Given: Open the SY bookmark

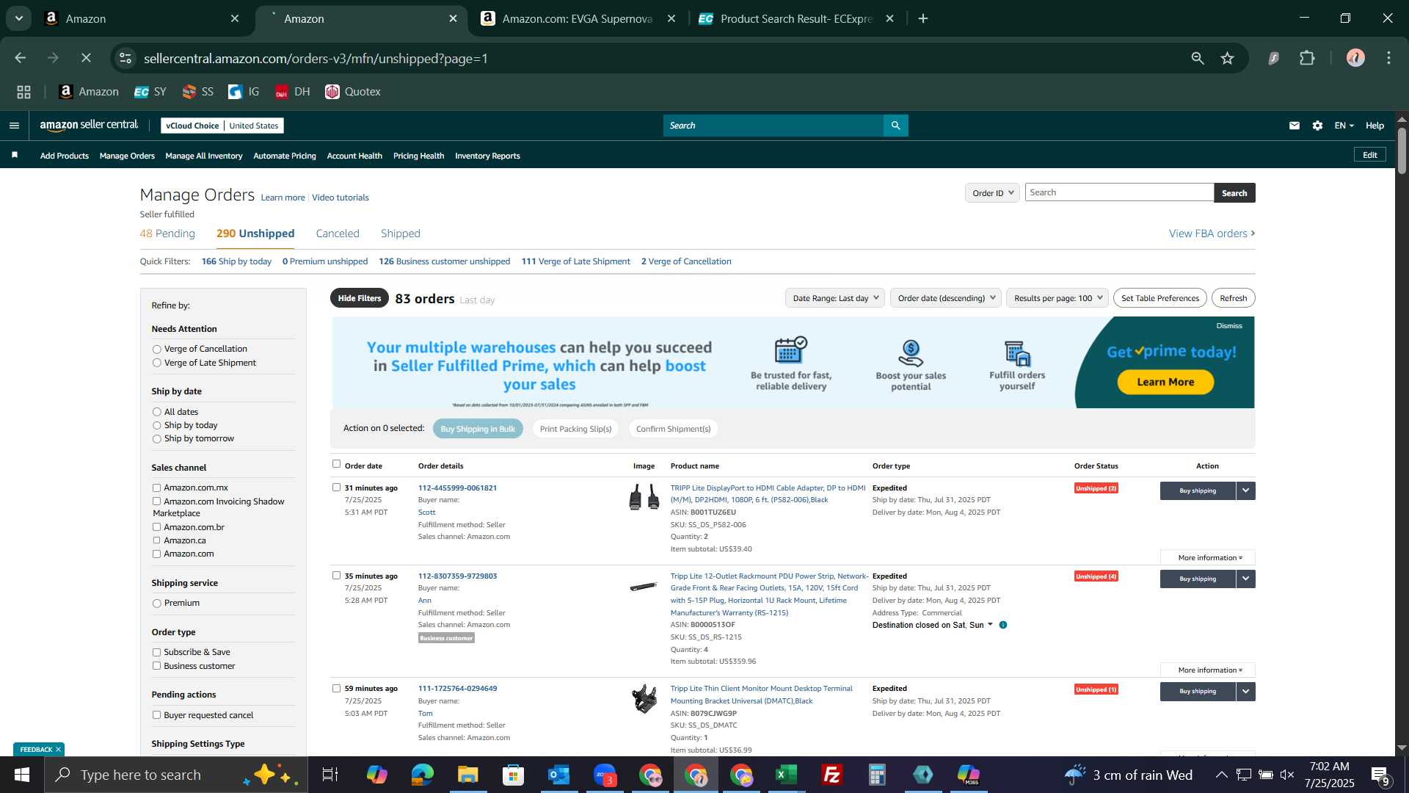Looking at the screenshot, I should click(x=150, y=92).
